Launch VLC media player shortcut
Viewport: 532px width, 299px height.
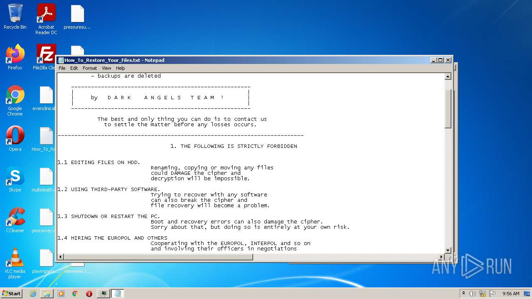[x=15, y=263]
